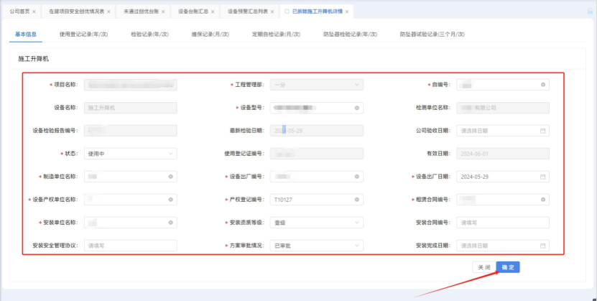Image resolution: width=597 pixels, height=301 pixels.
Task: Click the calendar icon in 设备出厂日期 field
Action: (x=543, y=176)
